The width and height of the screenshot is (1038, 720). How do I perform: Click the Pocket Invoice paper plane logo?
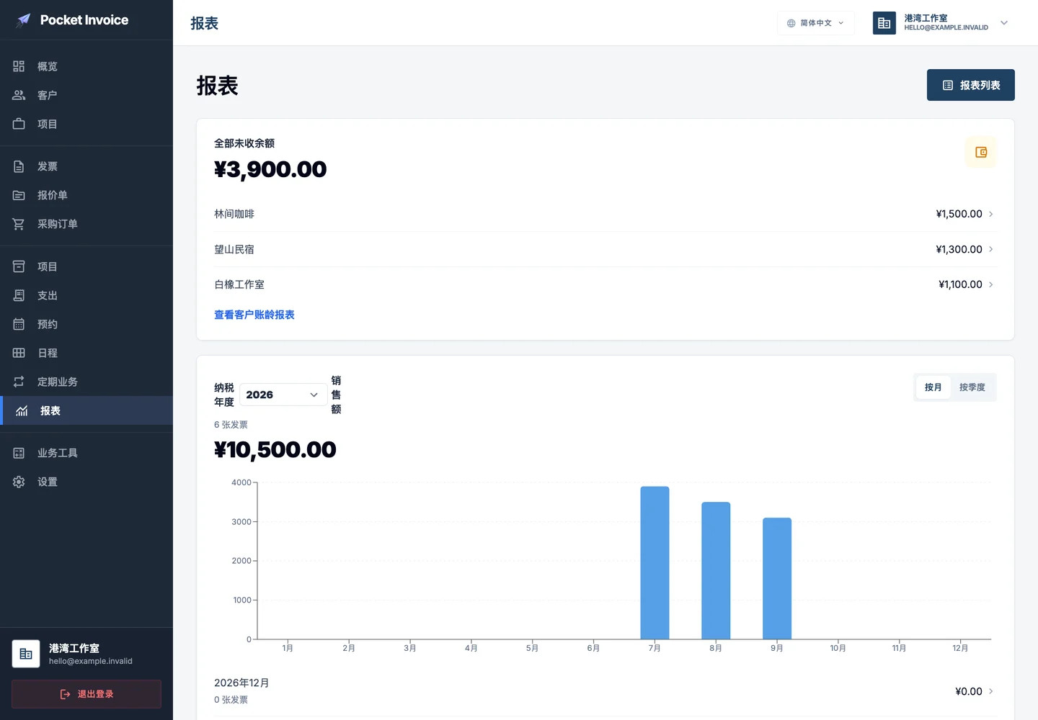tap(24, 20)
